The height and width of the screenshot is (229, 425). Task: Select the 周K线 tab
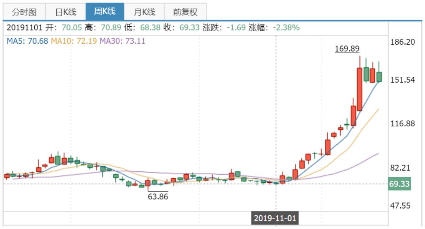tap(105, 11)
